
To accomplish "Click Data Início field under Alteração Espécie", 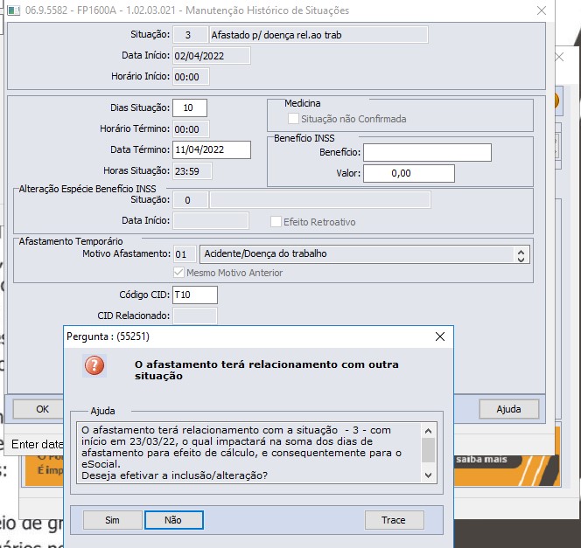I will [211, 220].
